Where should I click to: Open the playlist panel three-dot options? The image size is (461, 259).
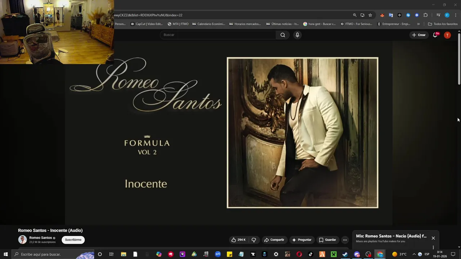[433, 247]
